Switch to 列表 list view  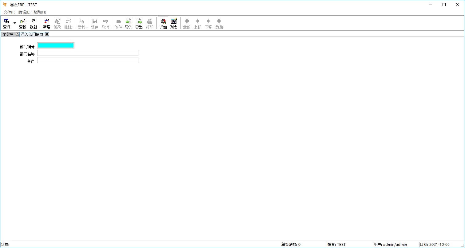click(174, 23)
